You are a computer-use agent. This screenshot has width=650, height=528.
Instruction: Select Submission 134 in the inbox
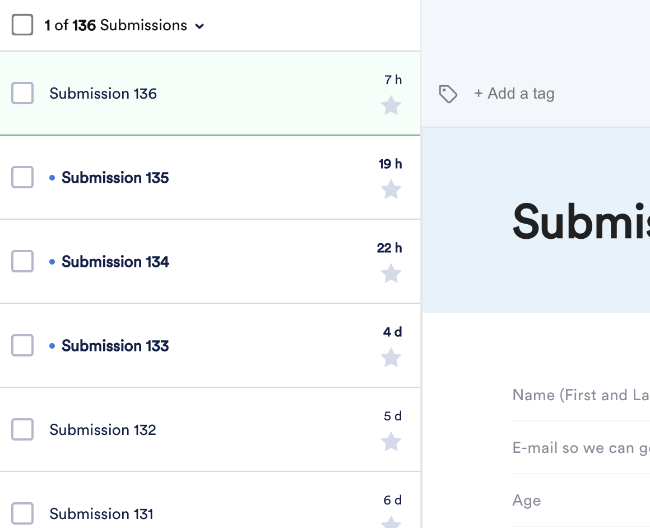tap(115, 262)
